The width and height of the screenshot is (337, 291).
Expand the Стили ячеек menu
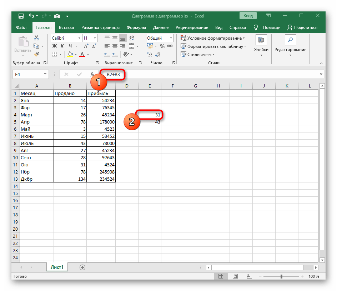pos(198,54)
